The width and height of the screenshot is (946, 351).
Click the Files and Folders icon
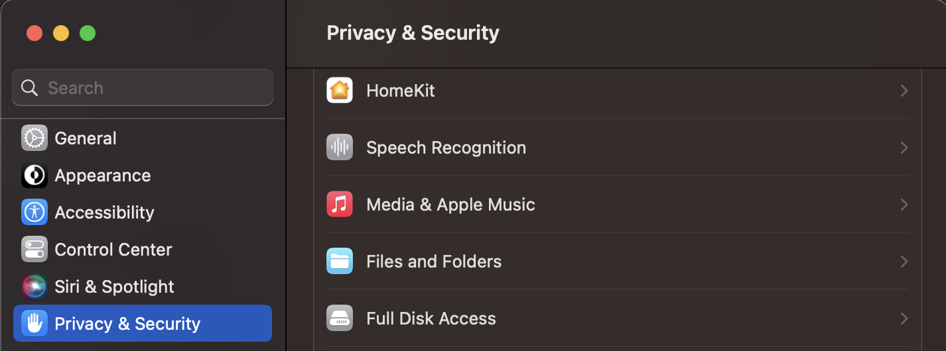pos(340,261)
